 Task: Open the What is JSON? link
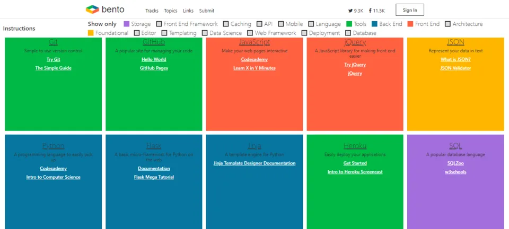tap(456, 60)
